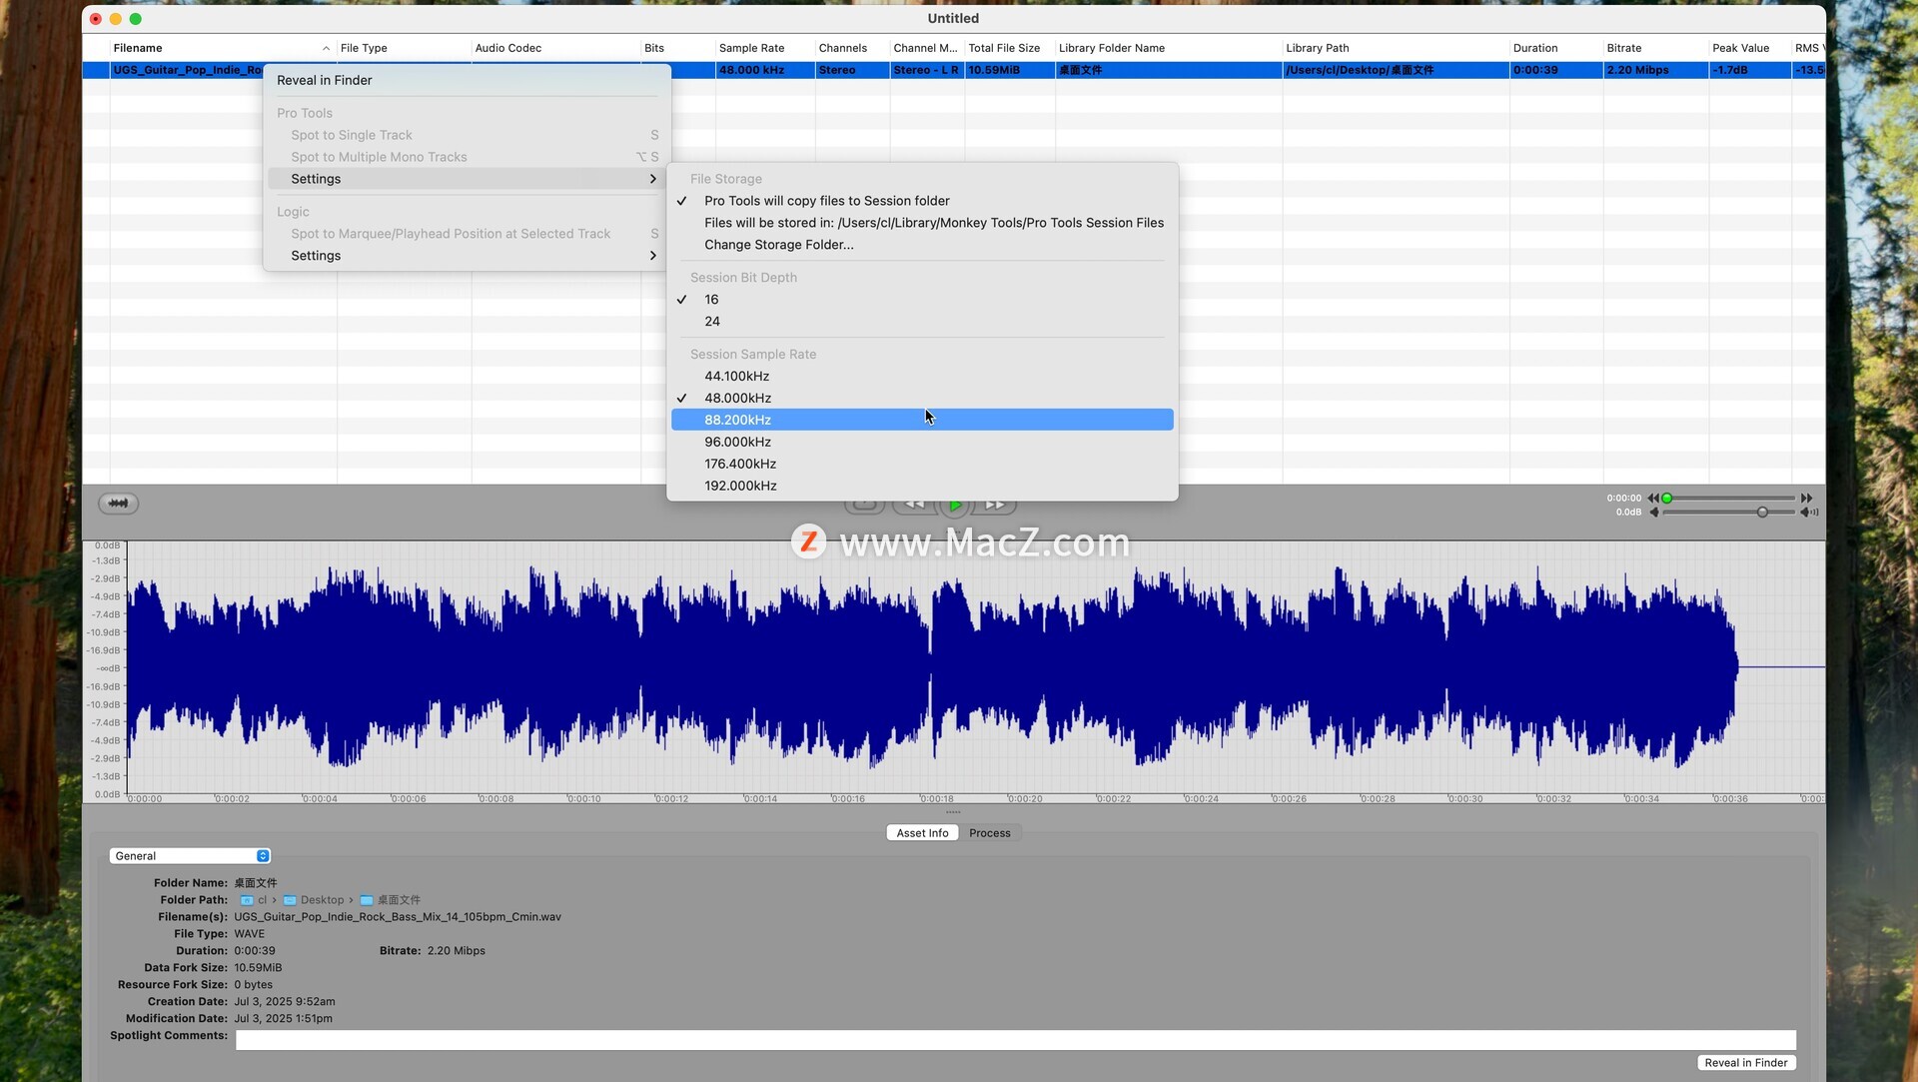Choose Reveal in Finder from context menu
This screenshot has width=1918, height=1082.
(467, 80)
